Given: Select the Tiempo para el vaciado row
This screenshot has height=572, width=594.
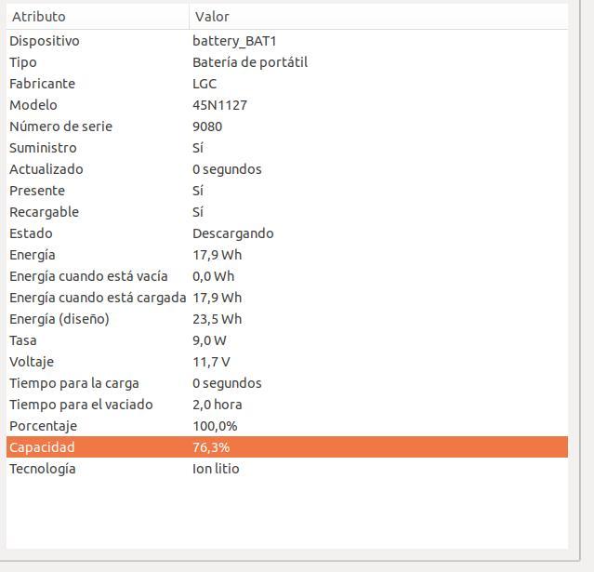Looking at the screenshot, I should click(286, 405).
